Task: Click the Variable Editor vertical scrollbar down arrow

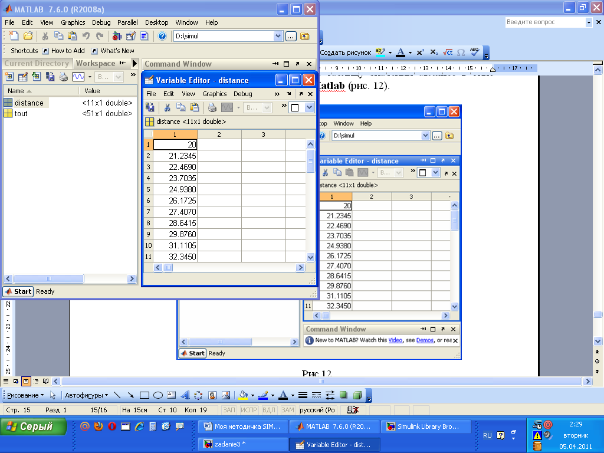Action: (310, 257)
